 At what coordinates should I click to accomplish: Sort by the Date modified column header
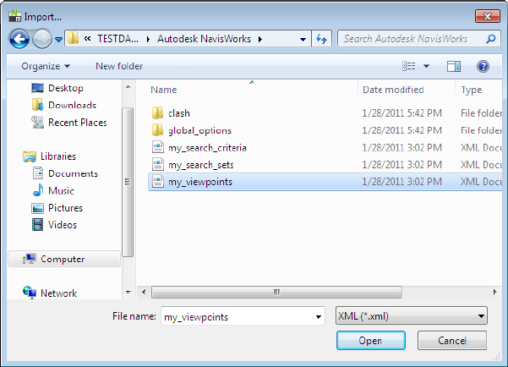coord(393,90)
